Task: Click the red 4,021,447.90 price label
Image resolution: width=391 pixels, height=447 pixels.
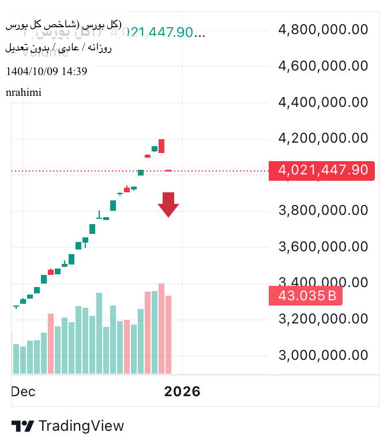Action: [322, 170]
